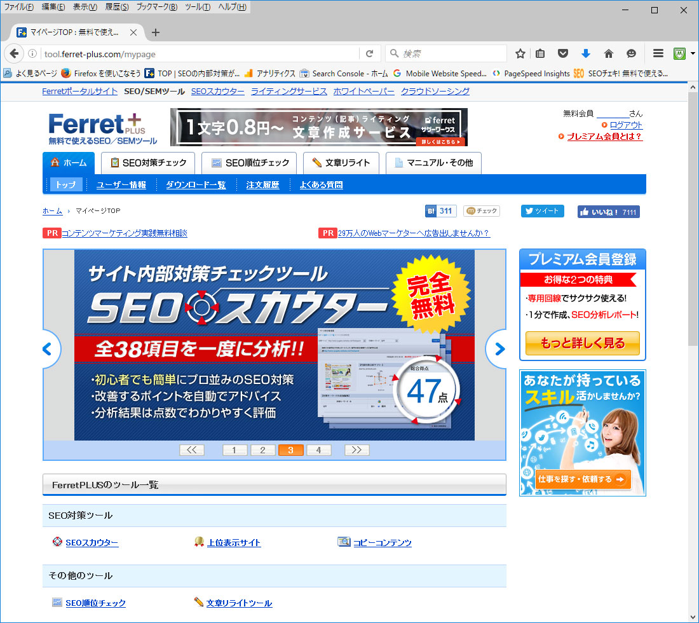Image resolution: width=699 pixels, height=623 pixels.
Task: Open the downloads arrow icon
Action: click(586, 53)
